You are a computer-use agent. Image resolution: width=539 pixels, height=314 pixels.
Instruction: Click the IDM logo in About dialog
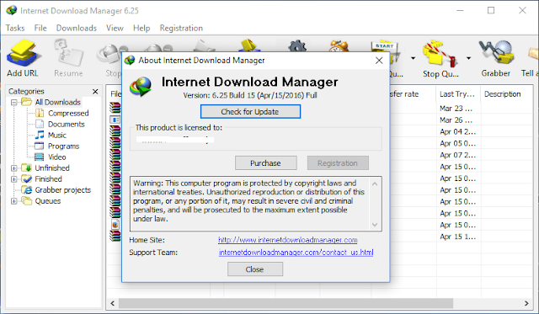pos(141,88)
